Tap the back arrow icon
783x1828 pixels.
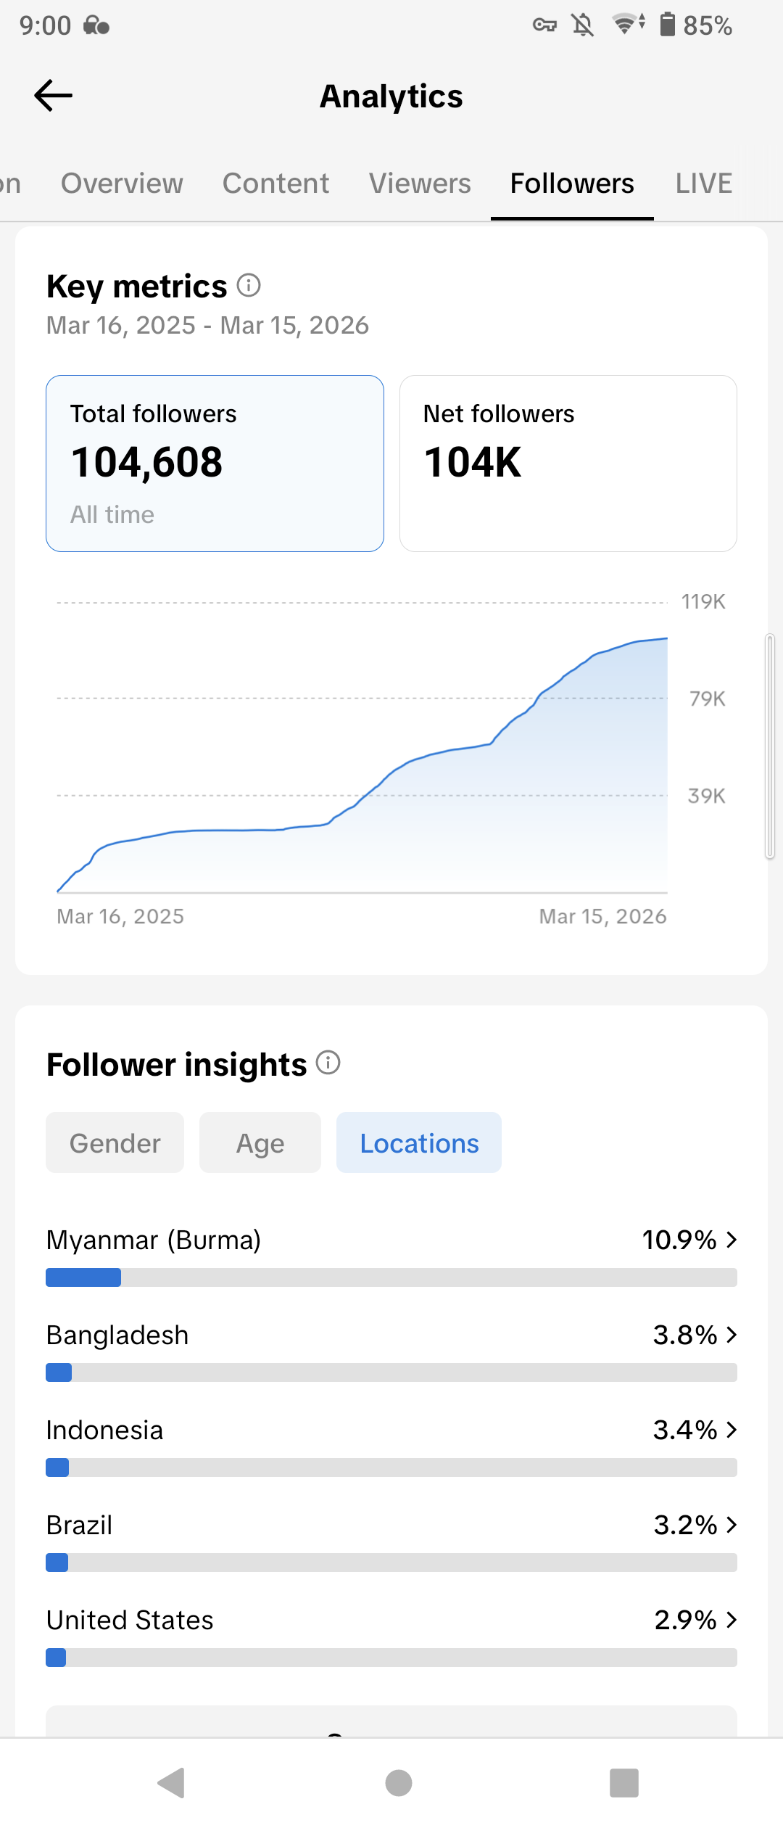[x=53, y=96]
